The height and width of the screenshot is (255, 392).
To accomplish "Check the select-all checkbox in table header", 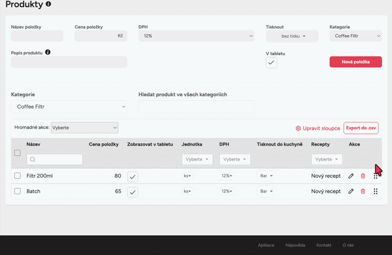I will click(x=18, y=153).
